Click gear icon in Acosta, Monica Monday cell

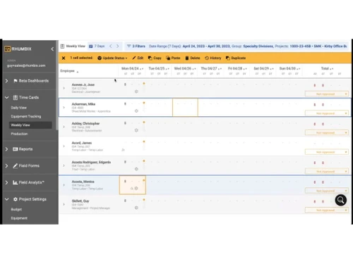136,188
